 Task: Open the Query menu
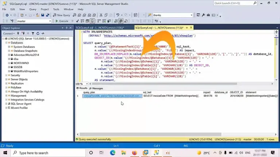pos(32,9)
